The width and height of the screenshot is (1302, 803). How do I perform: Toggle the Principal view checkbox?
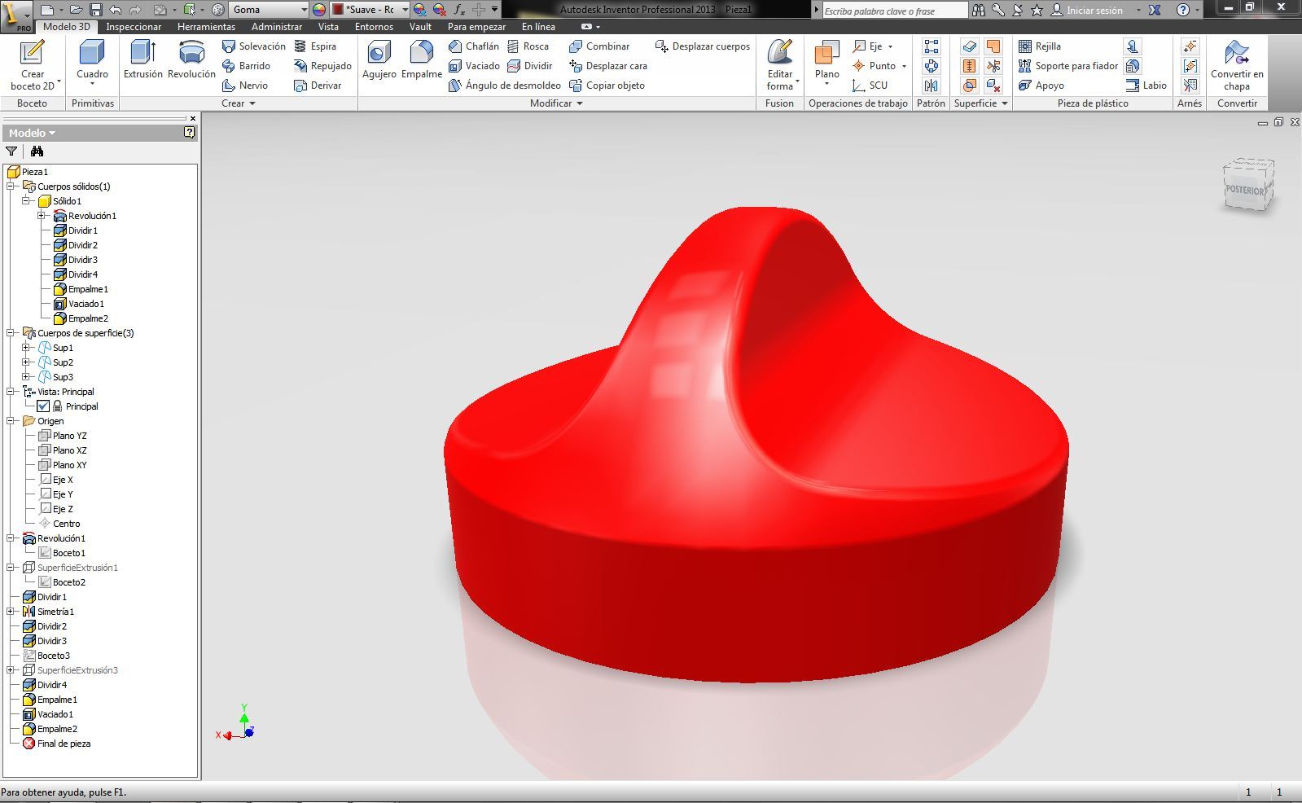click(43, 406)
